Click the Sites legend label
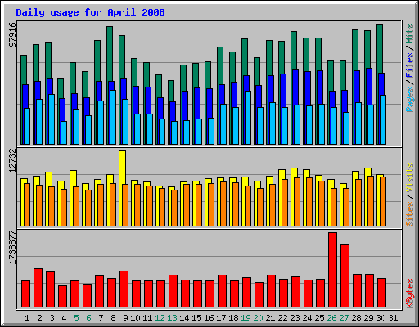Screen dimensions: 419x327 (x=410, y=214)
